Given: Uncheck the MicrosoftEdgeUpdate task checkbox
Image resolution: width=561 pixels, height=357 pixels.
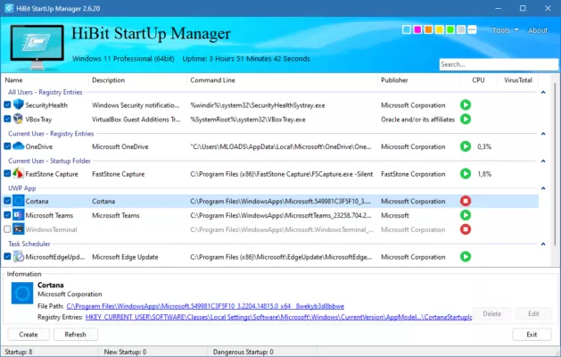Looking at the screenshot, I should 7,256.
